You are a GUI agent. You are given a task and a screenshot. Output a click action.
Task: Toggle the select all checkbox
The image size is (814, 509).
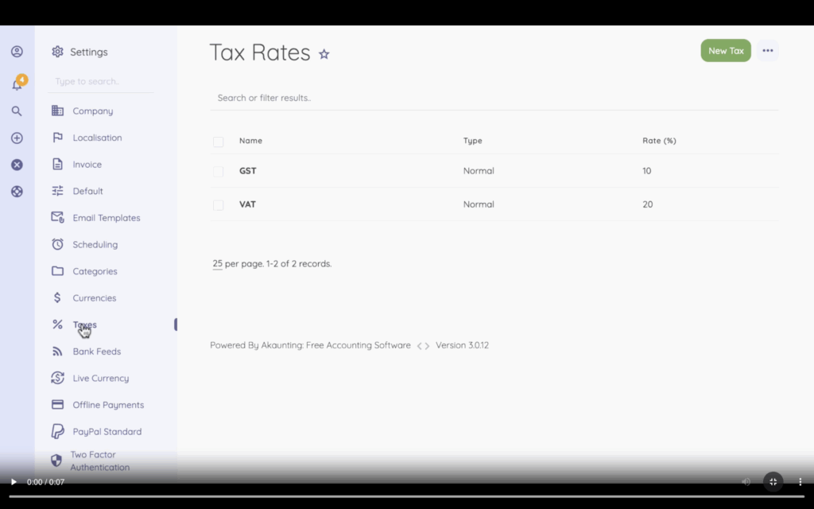[218, 142]
